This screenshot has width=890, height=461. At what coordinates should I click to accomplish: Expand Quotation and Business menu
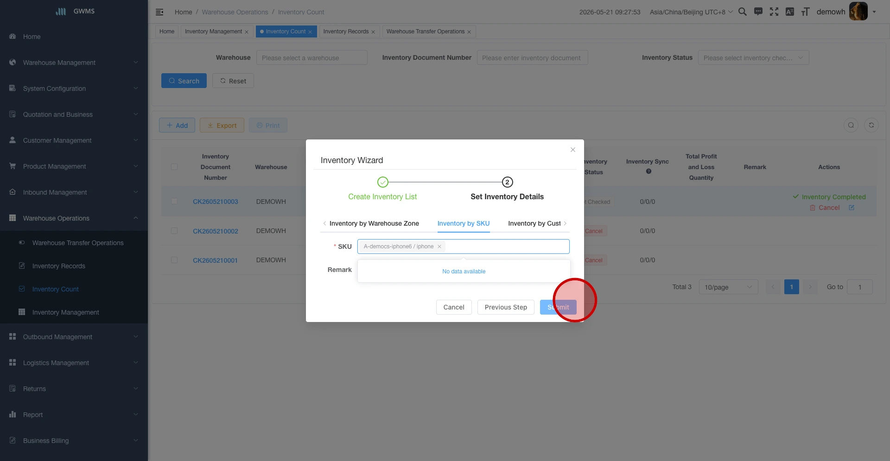point(74,114)
